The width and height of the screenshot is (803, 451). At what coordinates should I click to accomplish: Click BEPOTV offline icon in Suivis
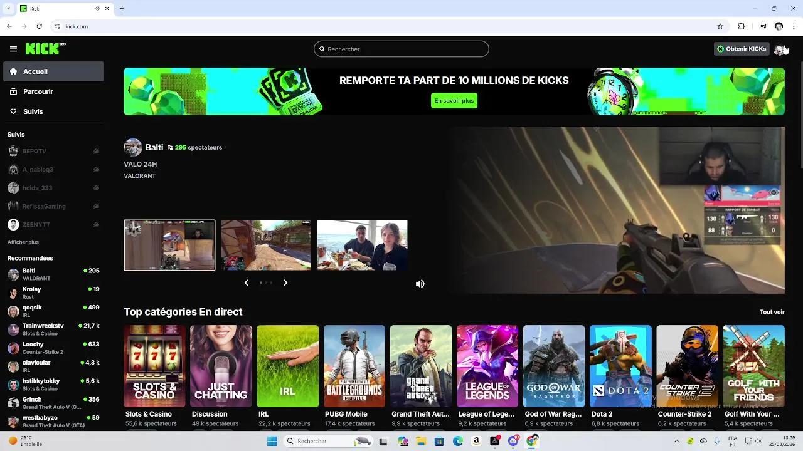pyautogui.click(x=96, y=152)
